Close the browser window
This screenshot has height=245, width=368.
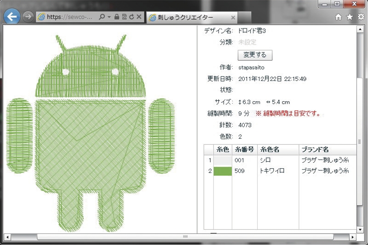tap(354, 4)
